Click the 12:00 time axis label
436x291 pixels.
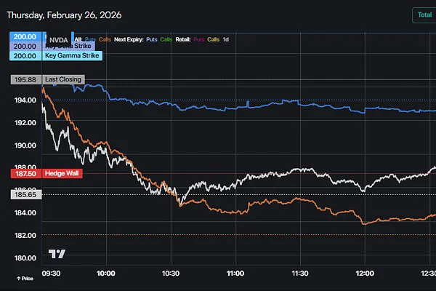point(364,273)
